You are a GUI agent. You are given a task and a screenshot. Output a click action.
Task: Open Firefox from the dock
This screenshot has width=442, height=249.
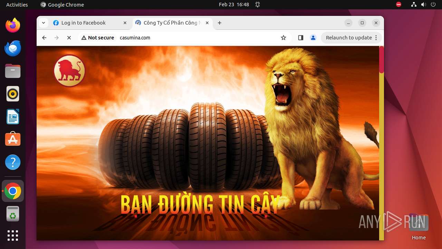13,25
